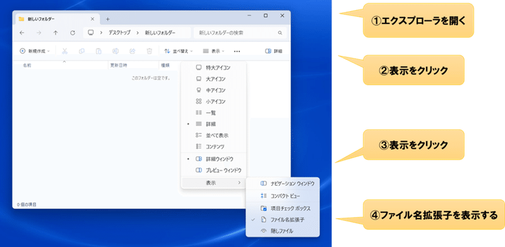Minimize the Explorer window

pos(249,15)
